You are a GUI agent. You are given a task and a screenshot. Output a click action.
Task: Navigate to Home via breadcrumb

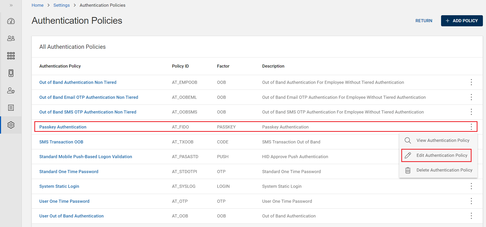(x=37, y=5)
